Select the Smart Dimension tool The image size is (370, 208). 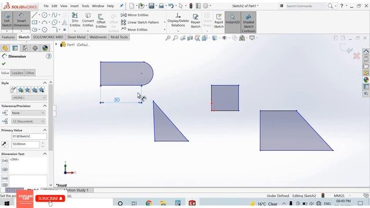tap(21, 20)
